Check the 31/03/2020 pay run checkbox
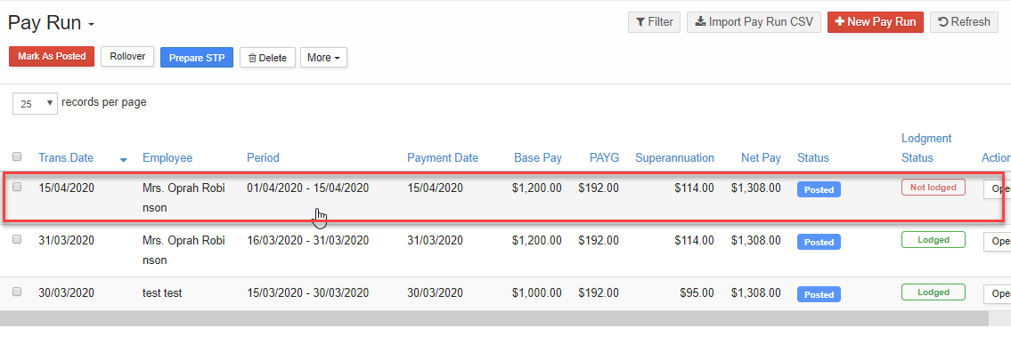Viewport: 1011px width, 344px height. pyautogui.click(x=18, y=238)
